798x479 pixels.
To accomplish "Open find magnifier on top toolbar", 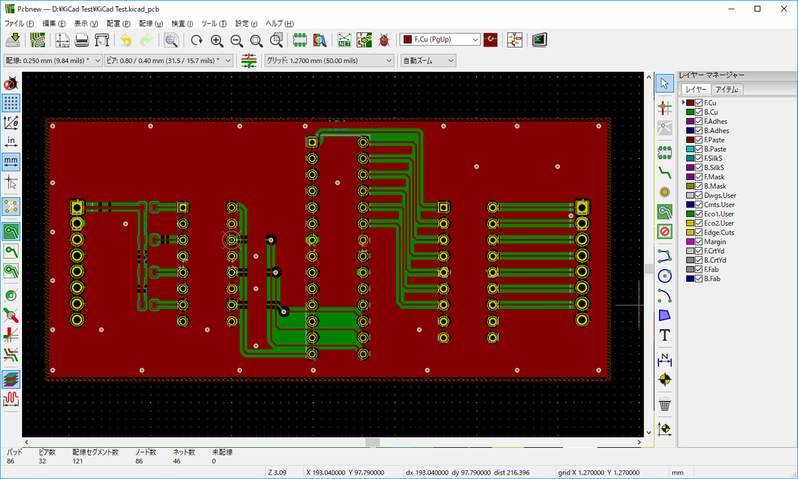I will [x=172, y=40].
